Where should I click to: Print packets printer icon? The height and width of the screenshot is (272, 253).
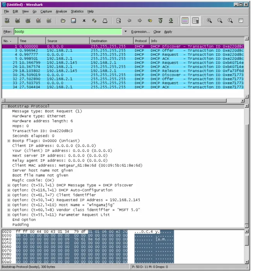(105, 20)
